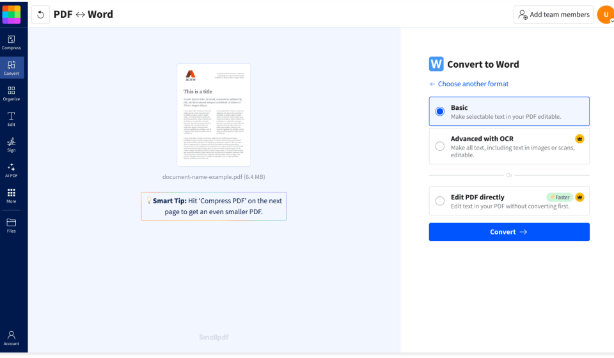Viewport: 614px width, 358px height.
Task: Click the crown icon on Advanced with OCR
Action: 579,139
